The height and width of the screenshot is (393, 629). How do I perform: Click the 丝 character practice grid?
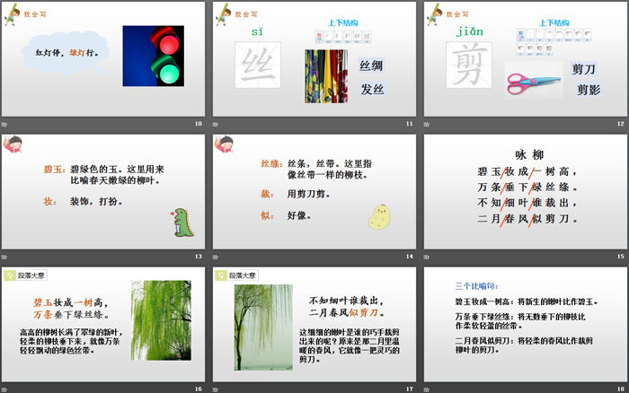258,65
